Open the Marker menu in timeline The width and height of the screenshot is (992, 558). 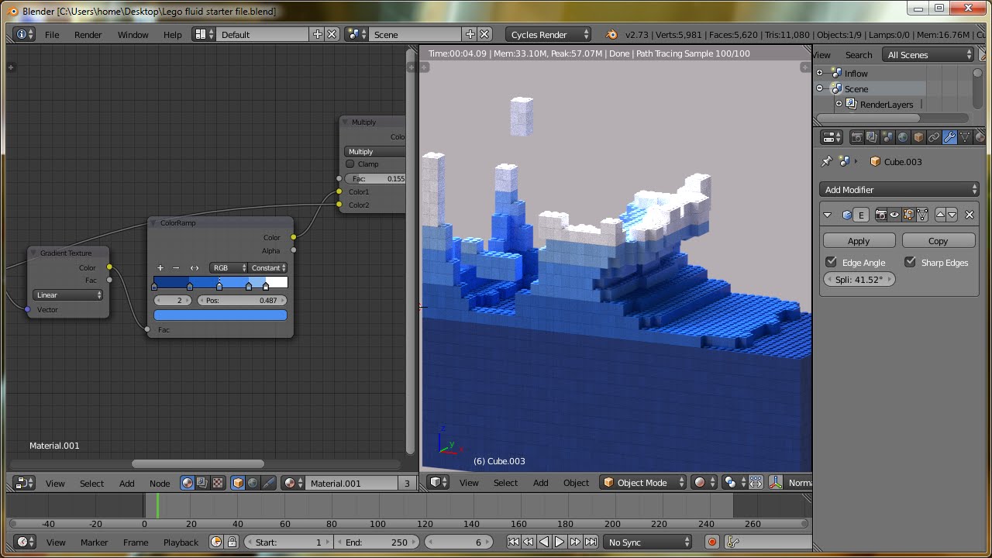pyautogui.click(x=94, y=542)
